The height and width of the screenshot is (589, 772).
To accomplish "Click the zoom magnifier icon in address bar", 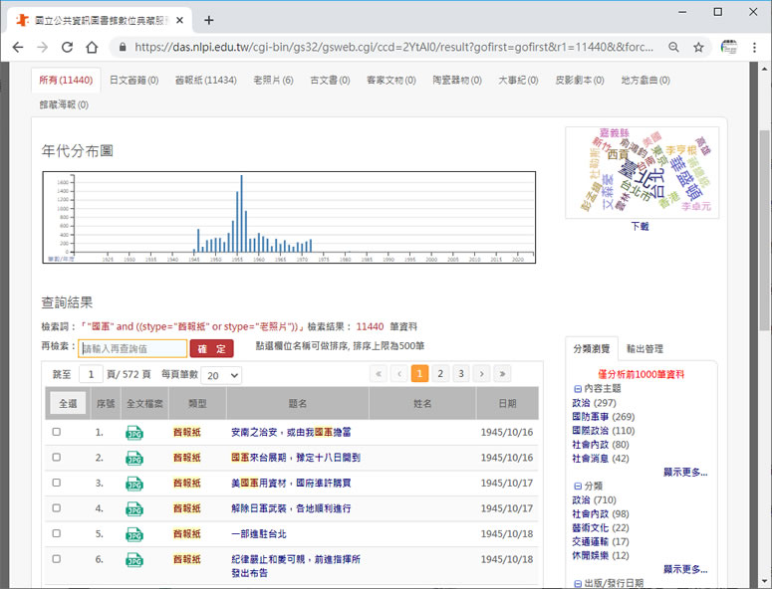I will 673,47.
